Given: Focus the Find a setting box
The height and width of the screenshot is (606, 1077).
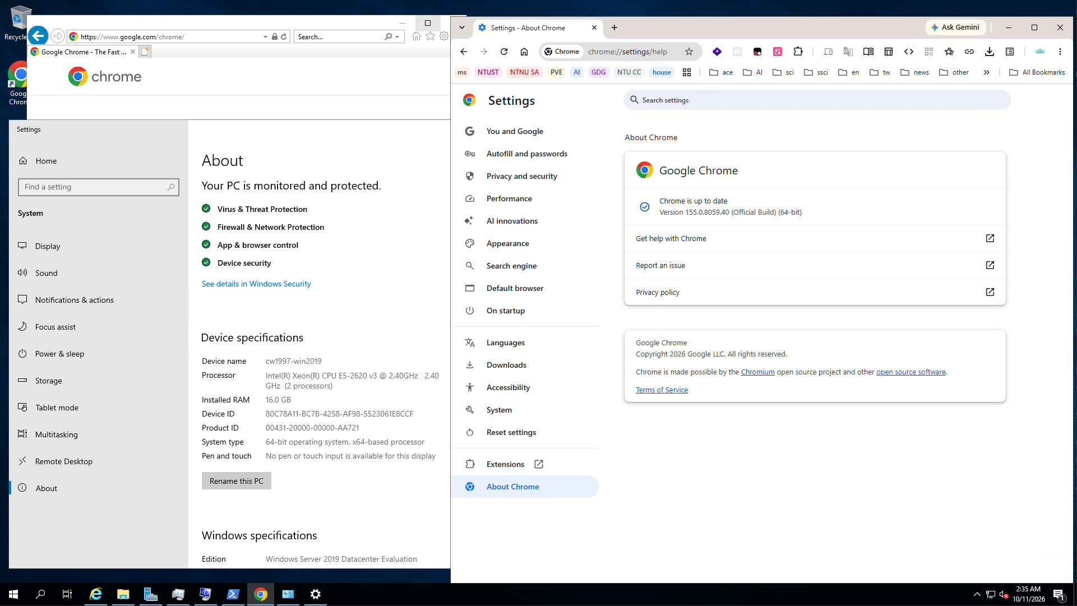Looking at the screenshot, I should point(99,187).
